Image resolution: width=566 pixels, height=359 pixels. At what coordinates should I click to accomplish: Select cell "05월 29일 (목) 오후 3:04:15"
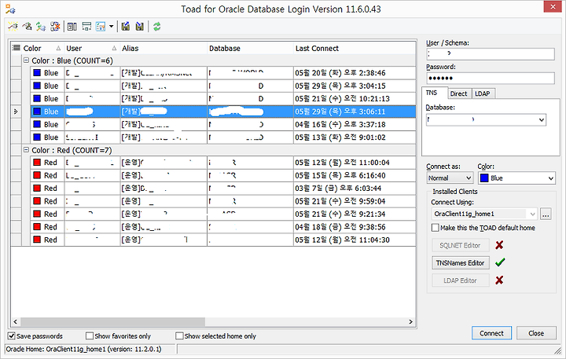pos(355,86)
